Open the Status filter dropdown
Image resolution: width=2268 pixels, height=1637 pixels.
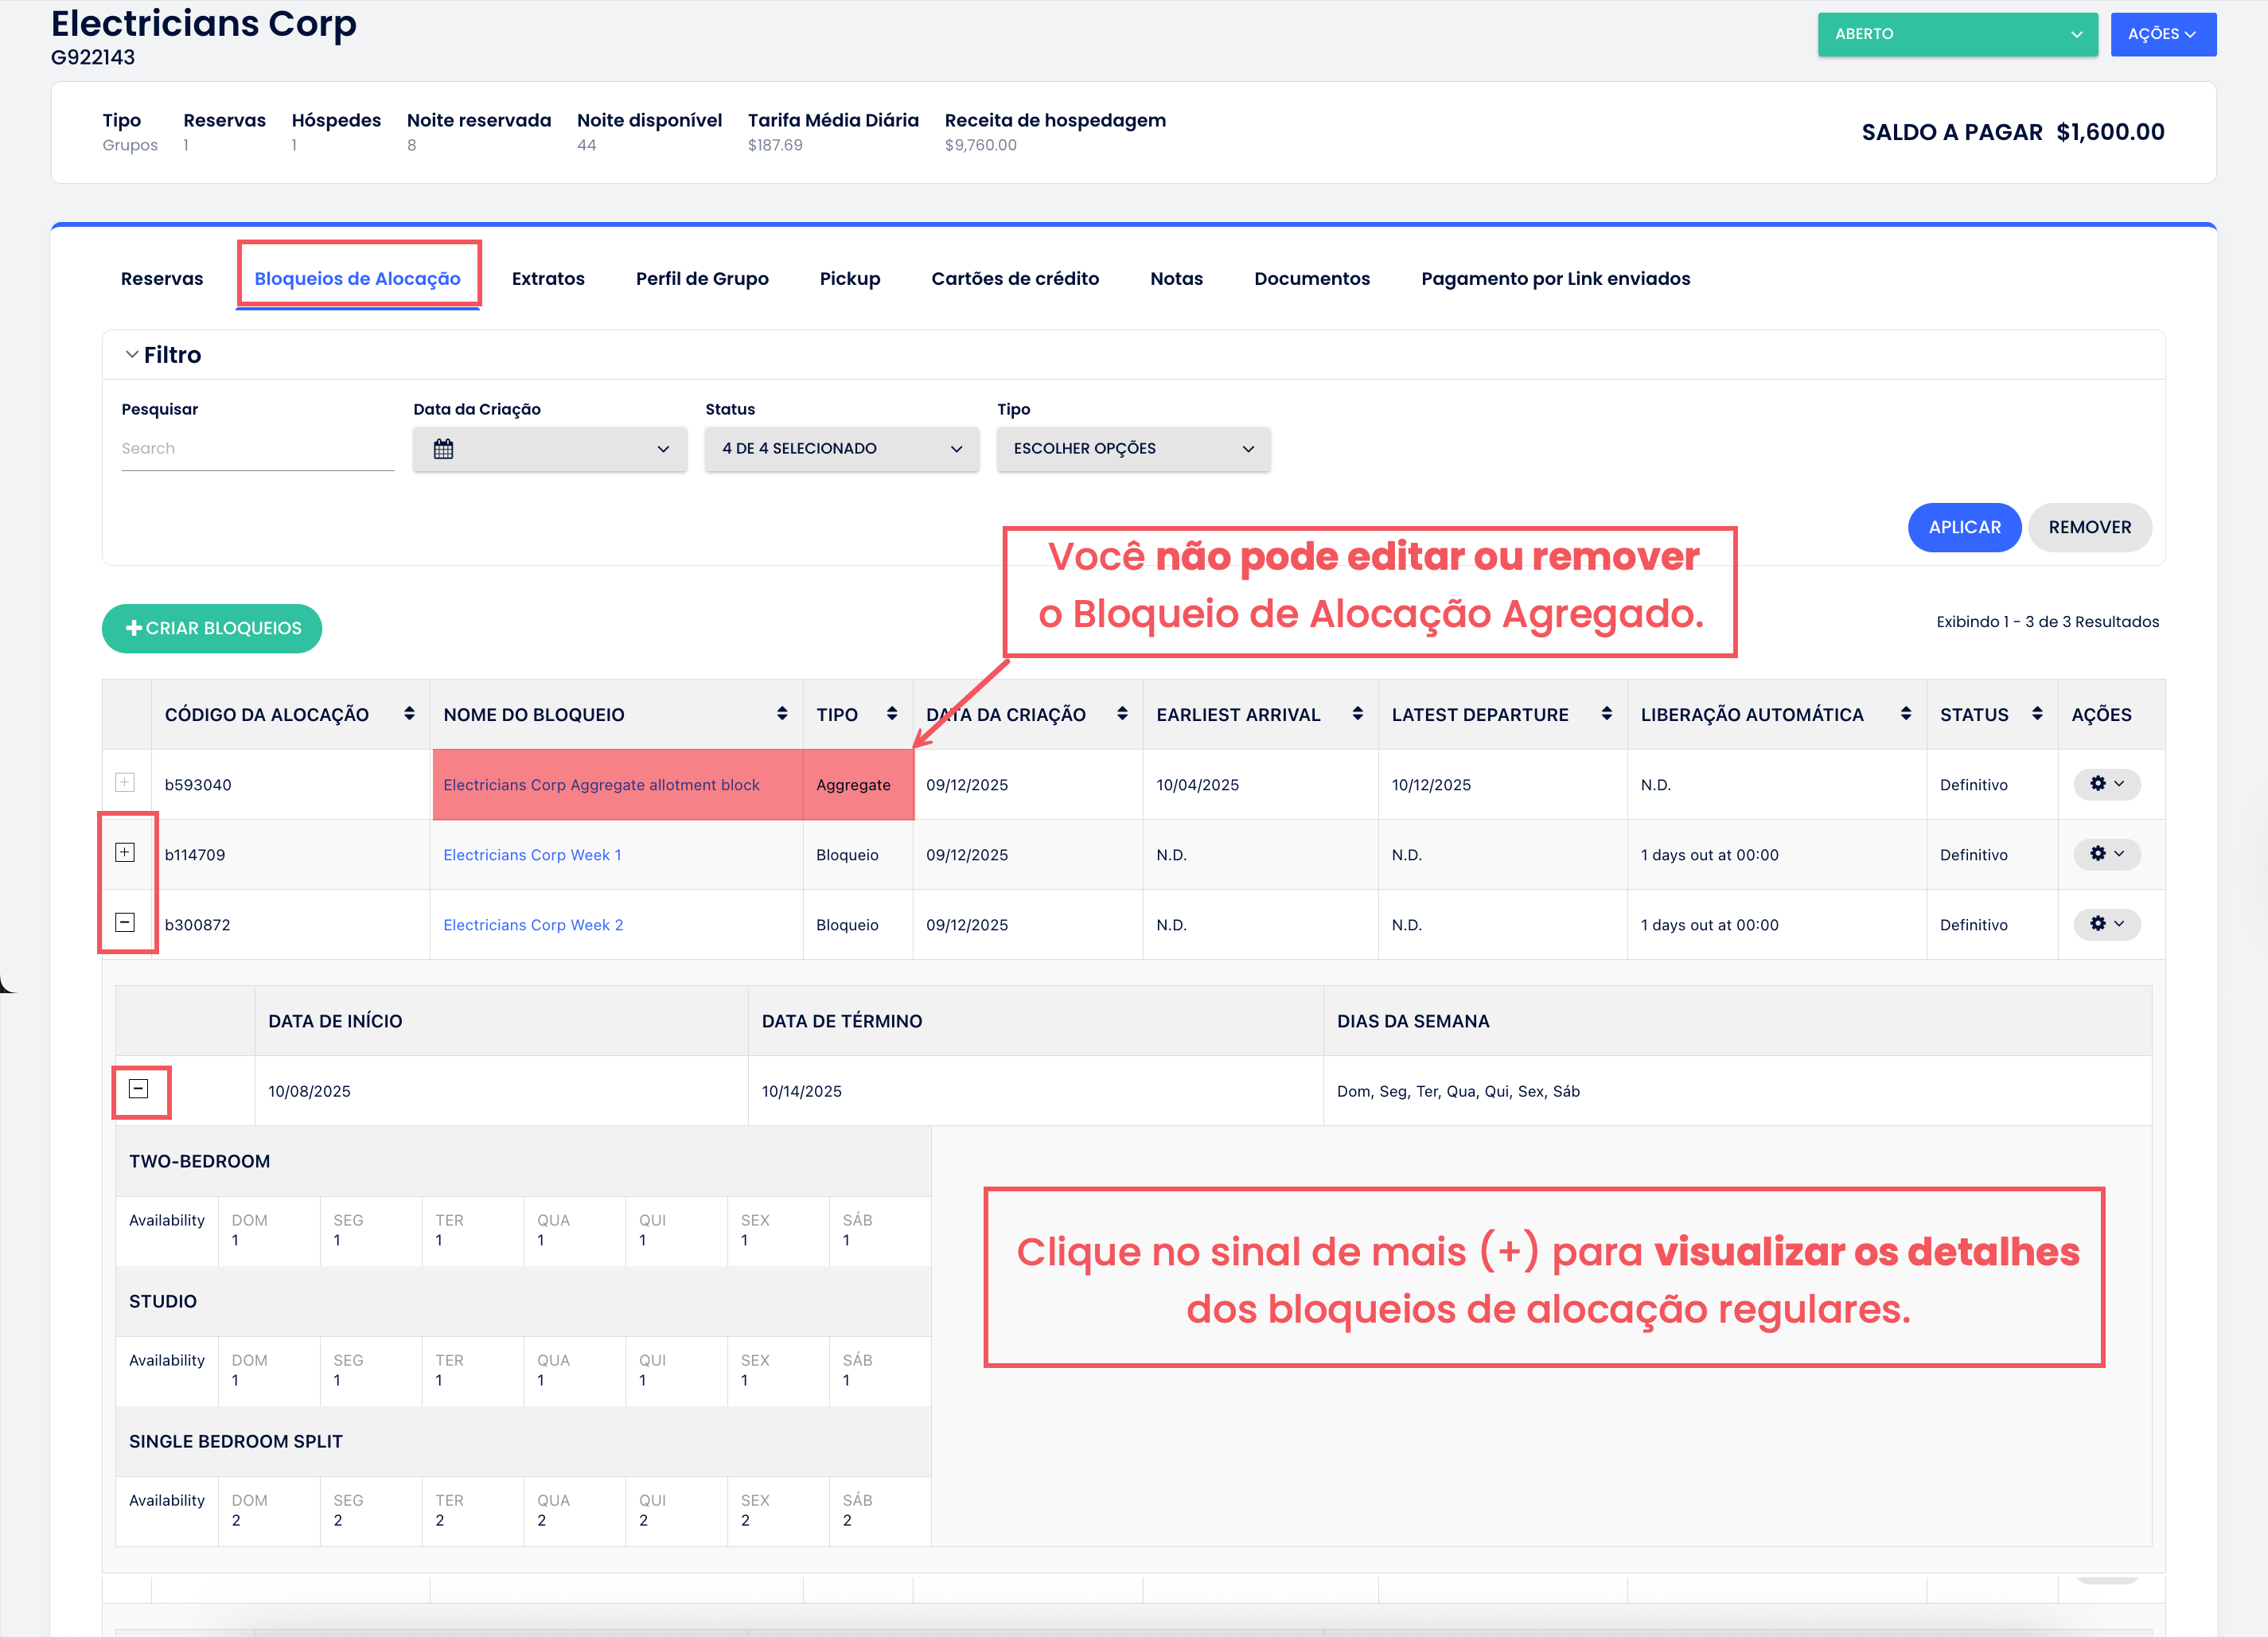[841, 449]
